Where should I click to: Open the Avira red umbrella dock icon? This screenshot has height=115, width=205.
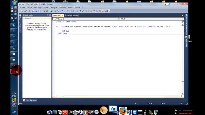click(65, 112)
